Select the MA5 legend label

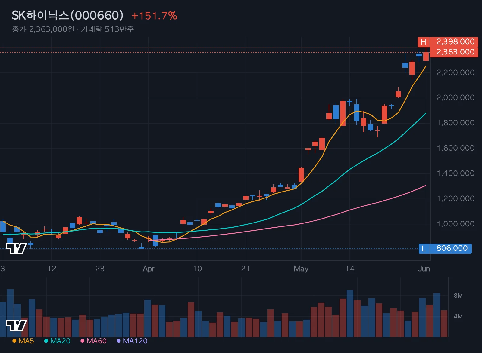tap(26, 341)
